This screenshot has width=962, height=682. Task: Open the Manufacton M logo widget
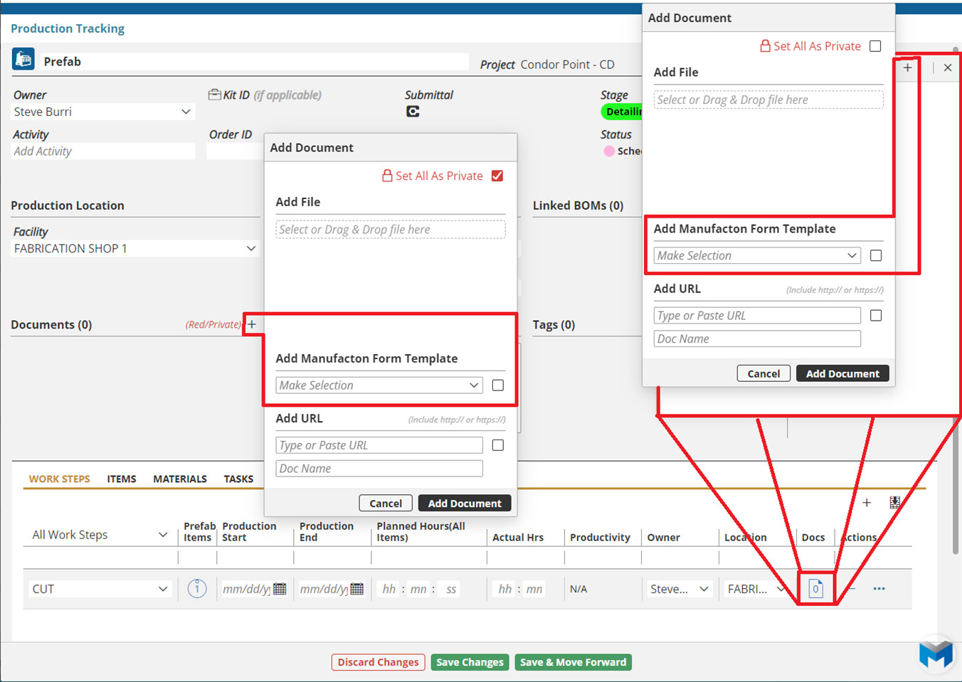coord(935,654)
